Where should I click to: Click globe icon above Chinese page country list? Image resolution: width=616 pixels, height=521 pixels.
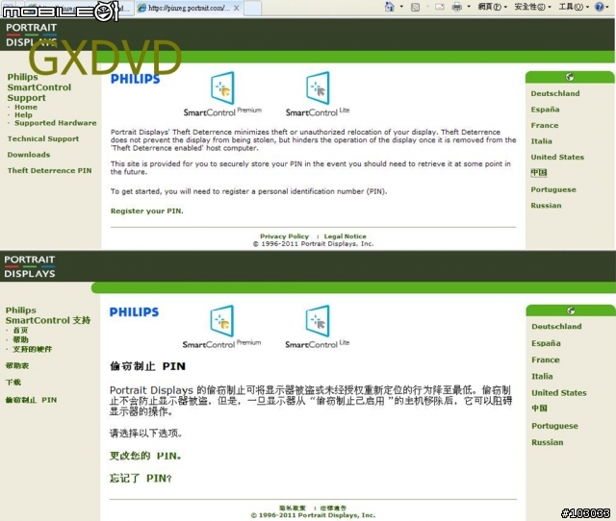(571, 310)
